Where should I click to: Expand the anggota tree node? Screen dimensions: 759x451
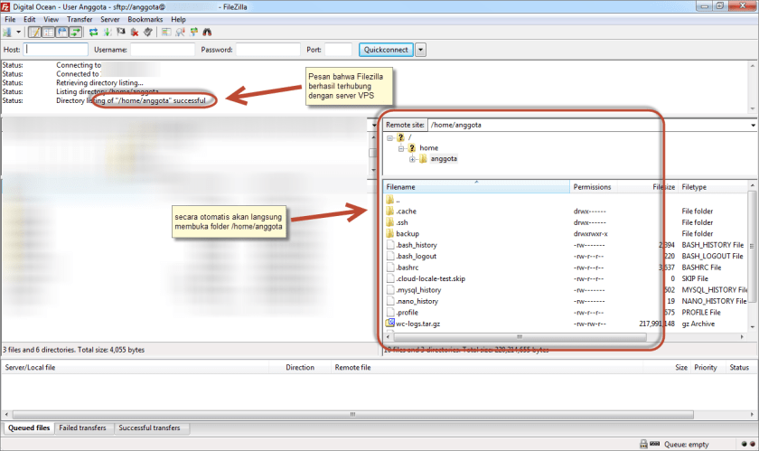tap(412, 159)
